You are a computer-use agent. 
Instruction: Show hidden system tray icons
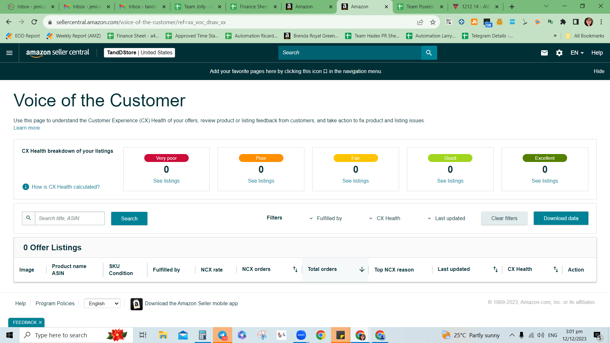tap(512, 335)
